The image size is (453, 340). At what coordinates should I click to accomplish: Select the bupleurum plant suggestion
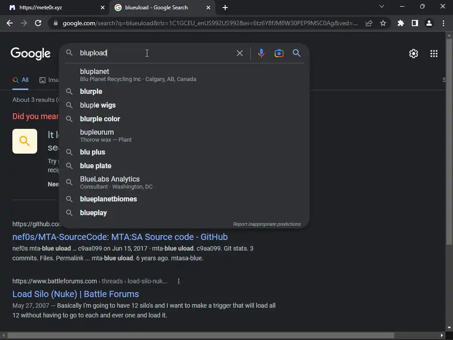point(184,135)
